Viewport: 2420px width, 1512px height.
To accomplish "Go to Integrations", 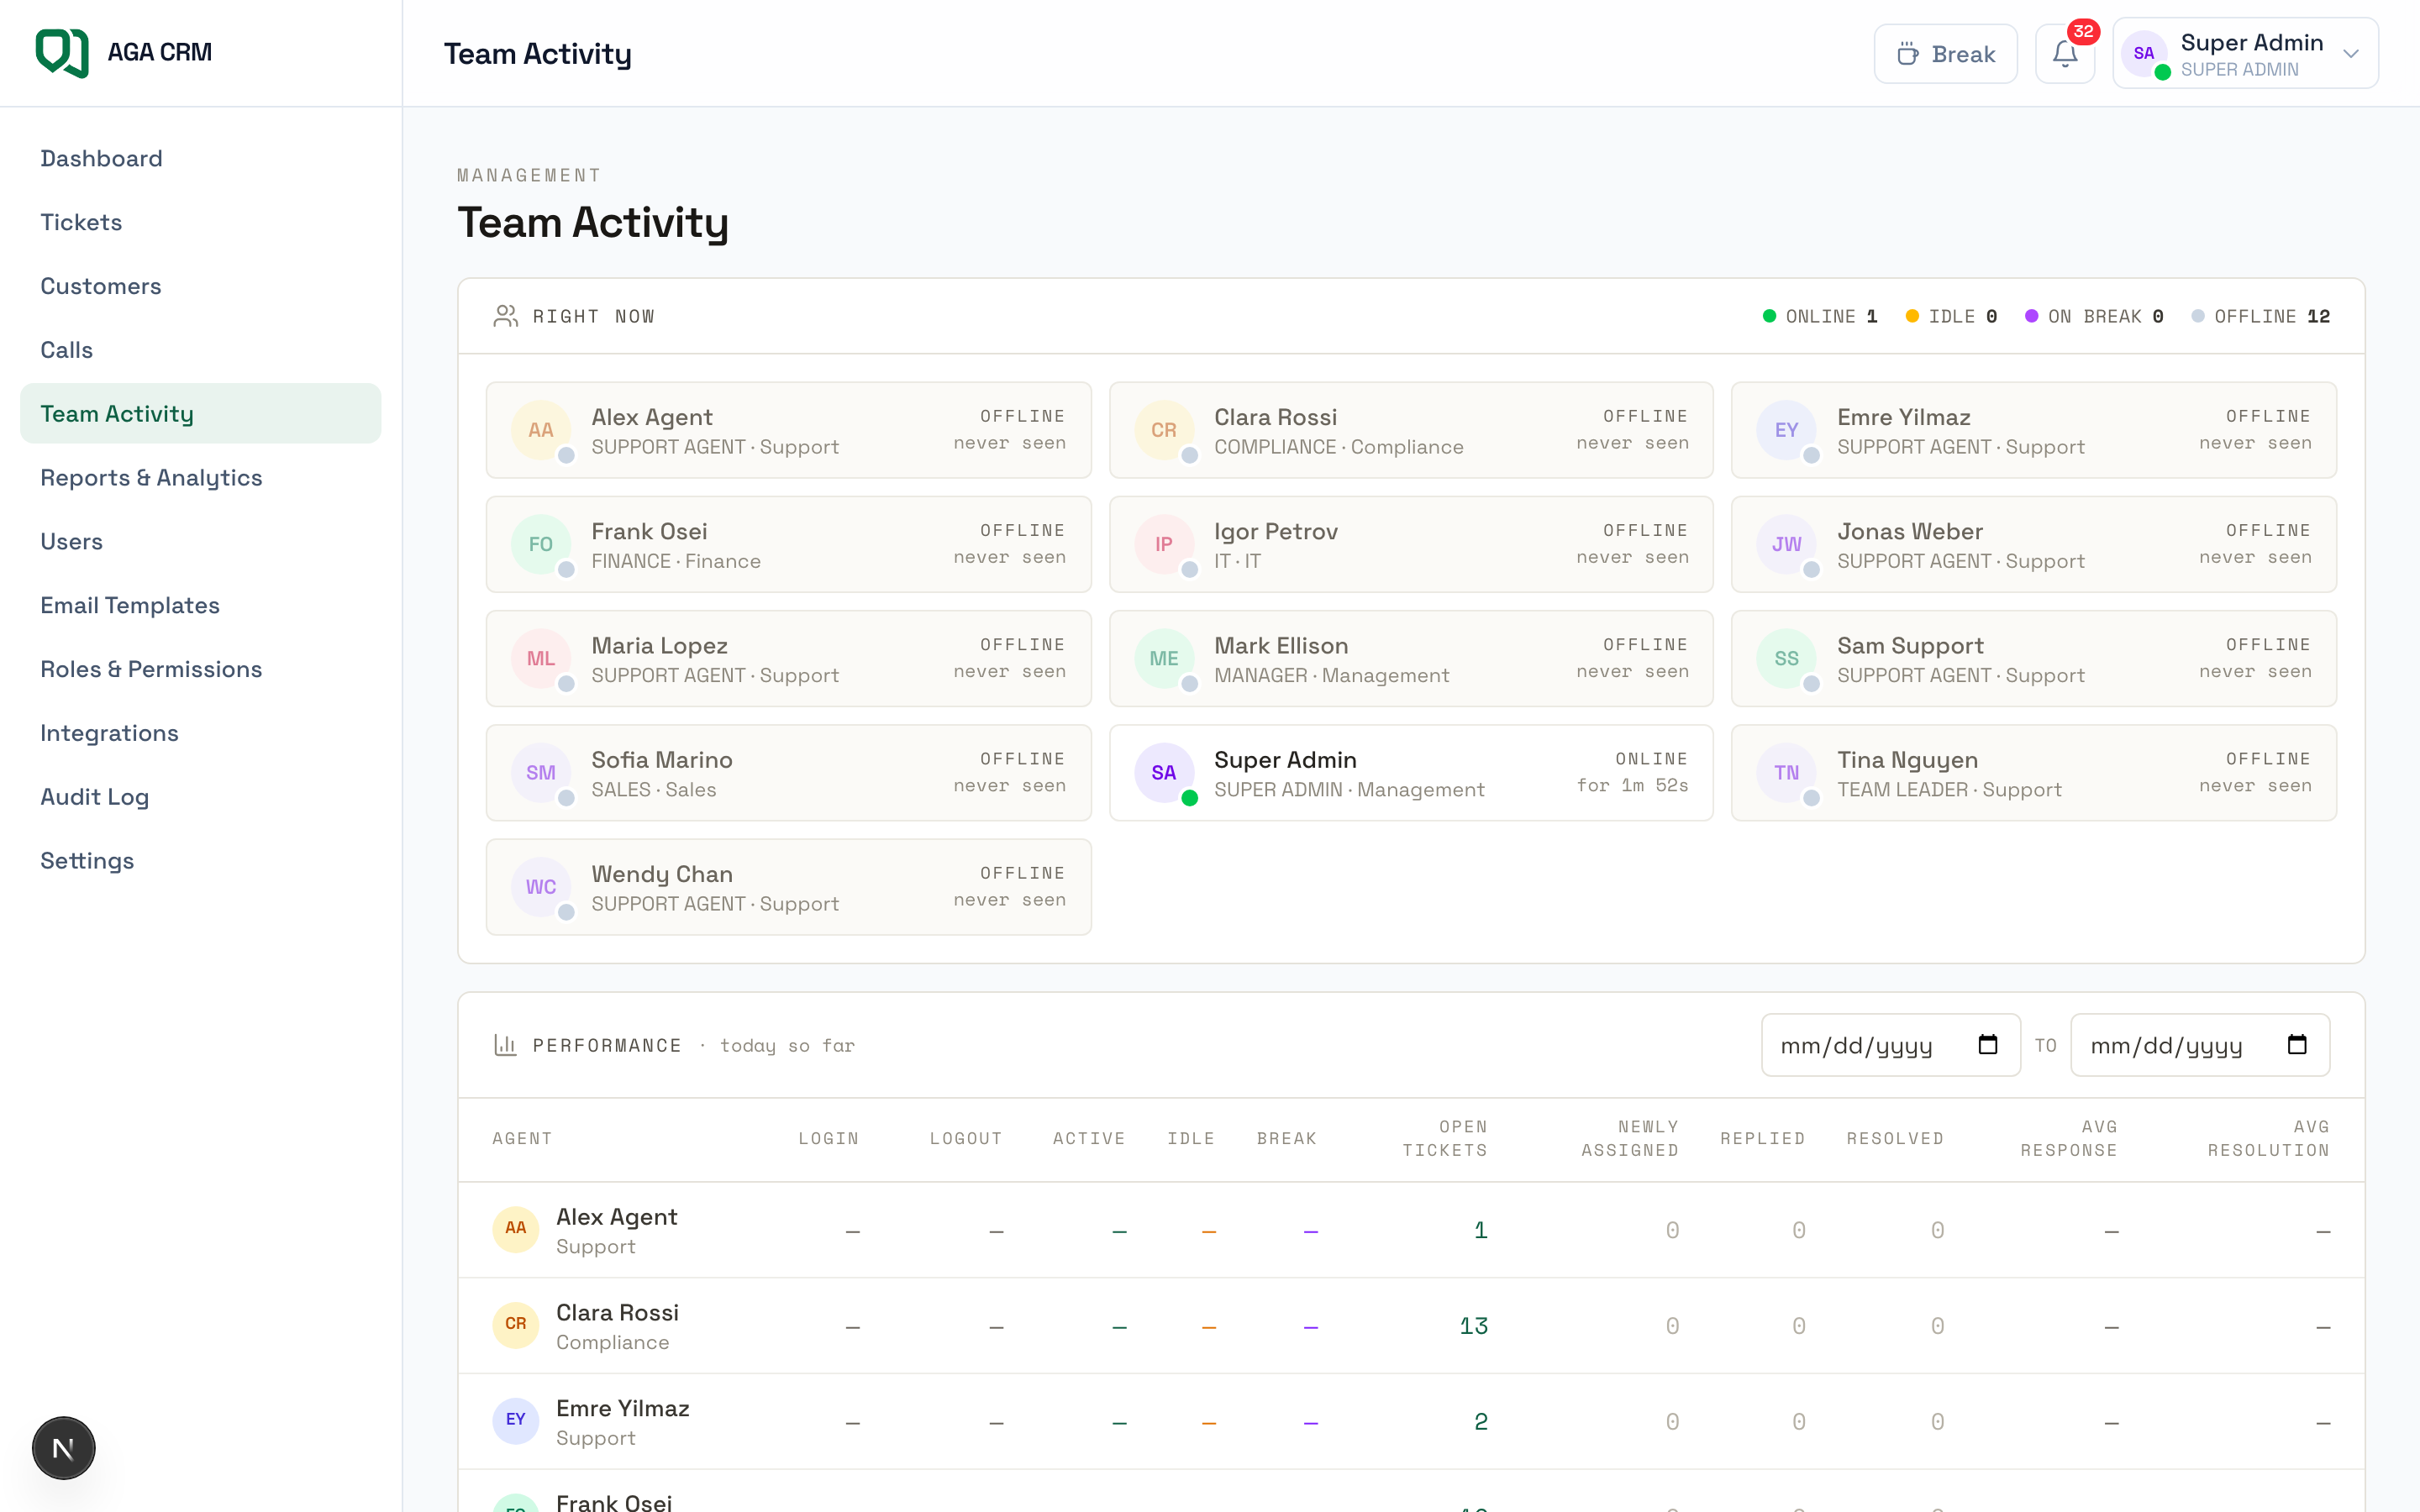I will pos(200,733).
